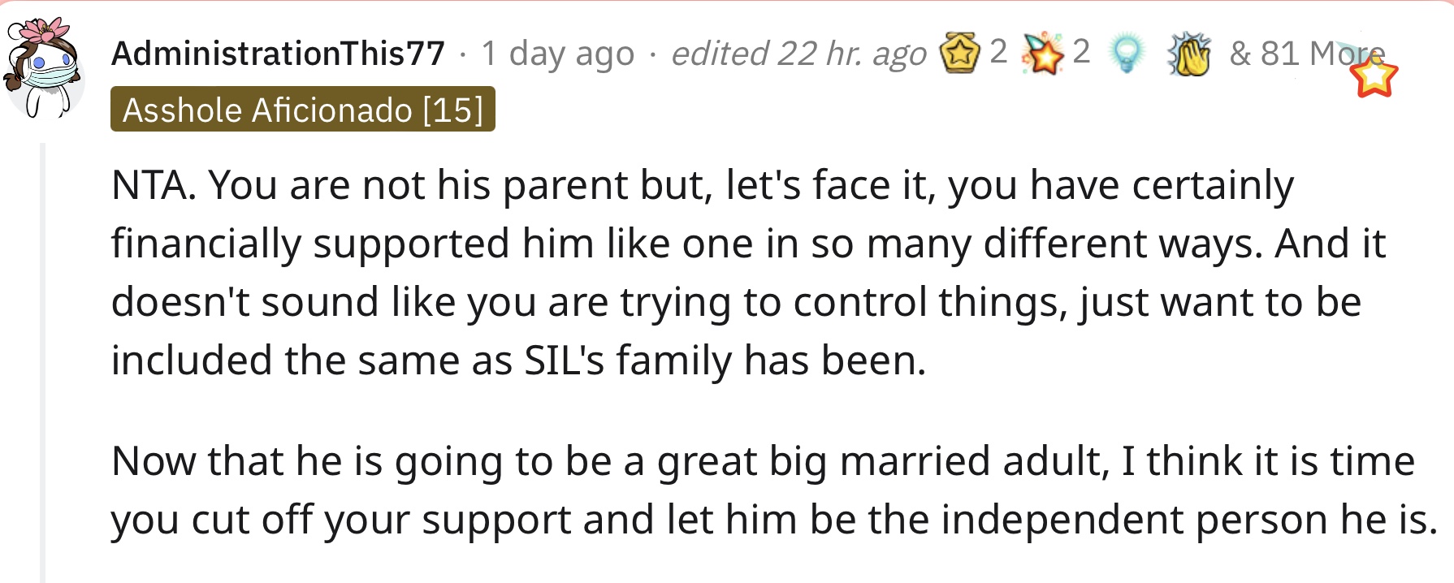Click the clapping hands award icon
Screen dimensions: 1454x583
(1189, 55)
